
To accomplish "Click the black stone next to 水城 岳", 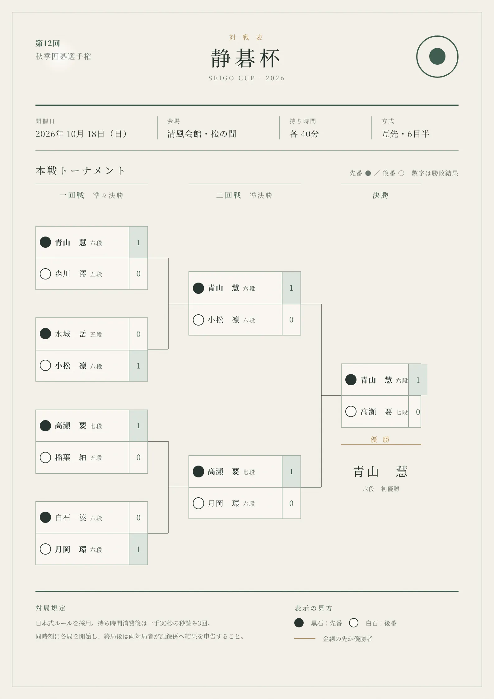I will (x=45, y=334).
